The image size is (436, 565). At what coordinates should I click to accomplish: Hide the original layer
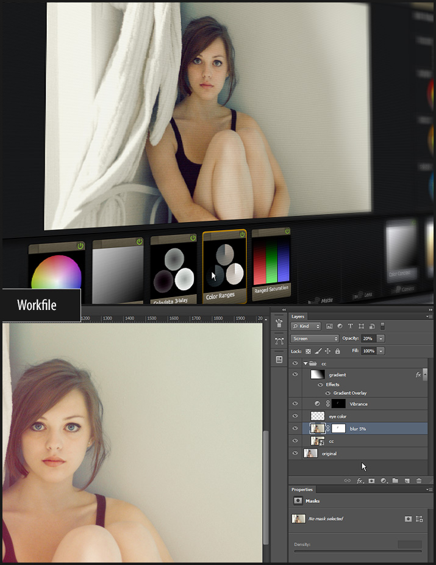pyautogui.click(x=295, y=453)
